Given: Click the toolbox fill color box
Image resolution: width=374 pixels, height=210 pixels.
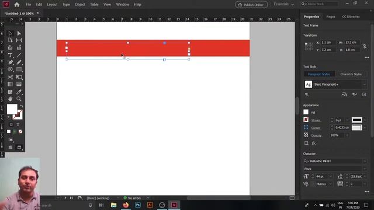Looking at the screenshot, I should pyautogui.click(x=12, y=109).
